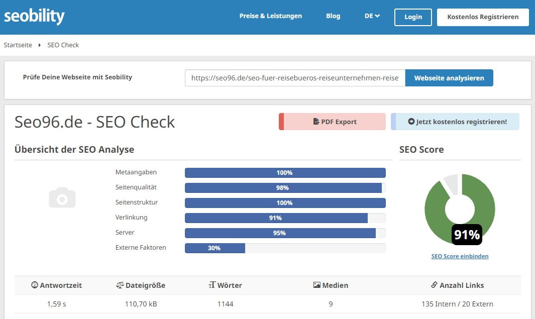Click Kostenlos Registrieren button

point(482,17)
